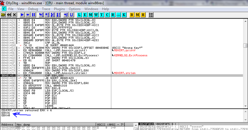Open Run trace with ellipsis icon
The image size is (248, 130).
click(118, 15)
